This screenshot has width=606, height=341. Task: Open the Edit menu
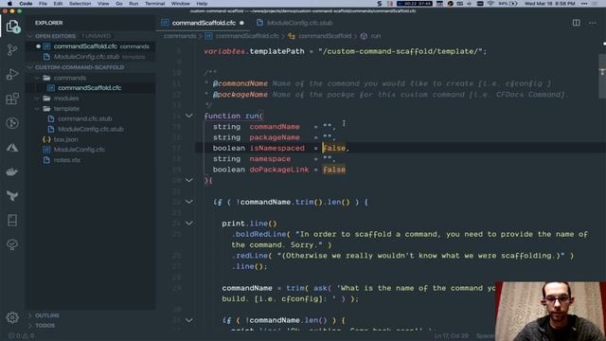pos(58,4)
